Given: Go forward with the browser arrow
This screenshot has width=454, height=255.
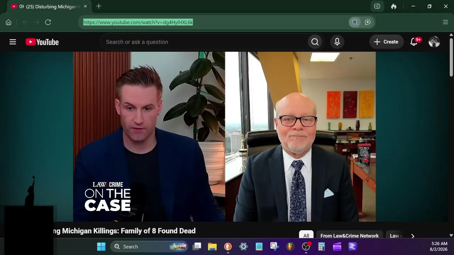Looking at the screenshot, I should 37,22.
